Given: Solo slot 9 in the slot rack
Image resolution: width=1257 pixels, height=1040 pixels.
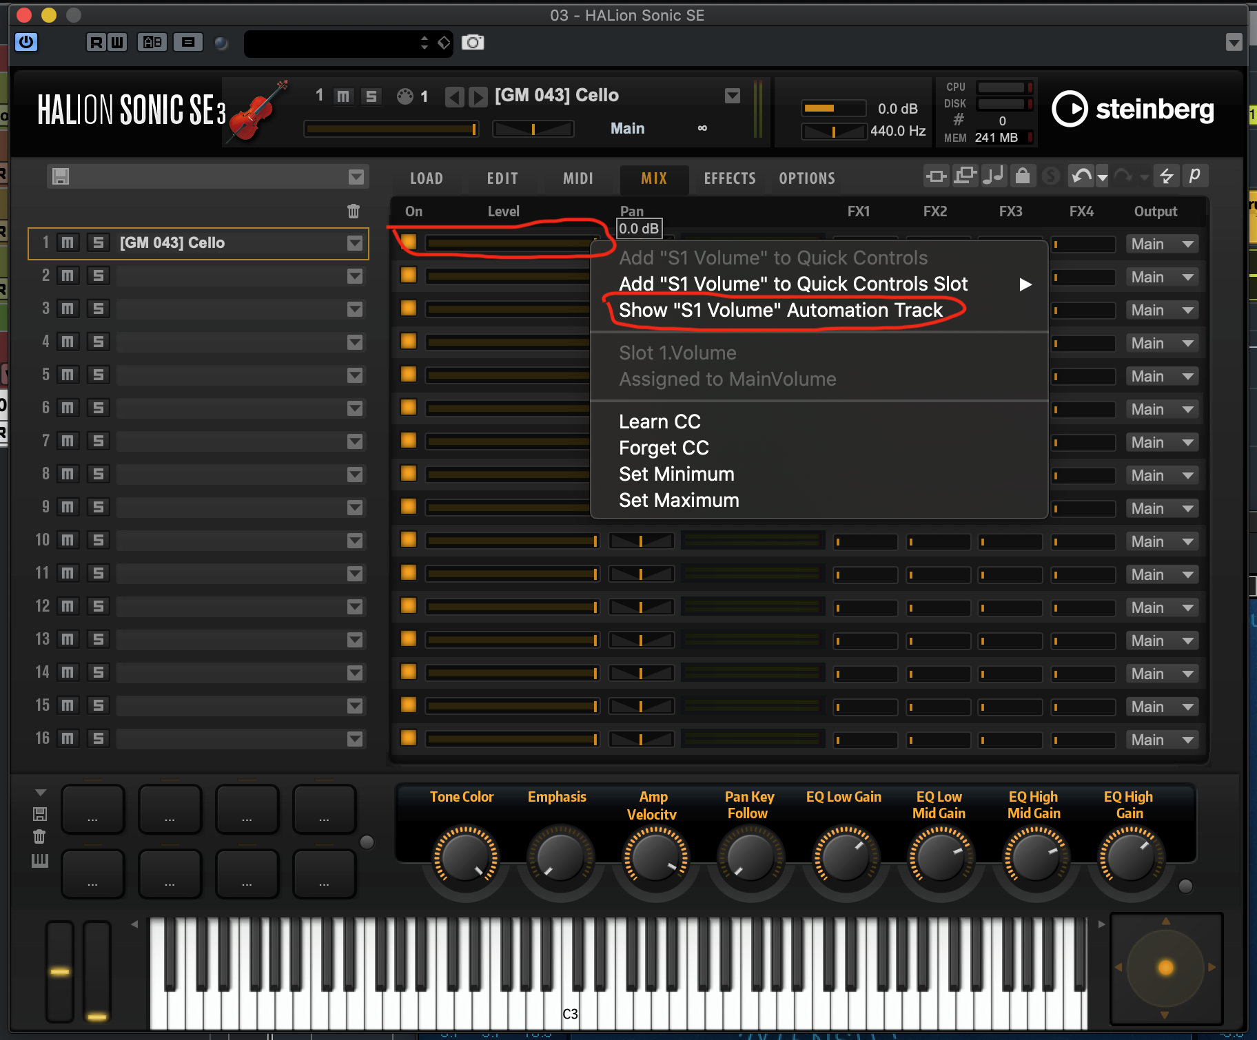Looking at the screenshot, I should pyautogui.click(x=98, y=507).
